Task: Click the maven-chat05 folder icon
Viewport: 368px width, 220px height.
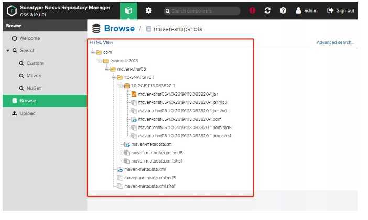Action: pyautogui.click(x=113, y=69)
